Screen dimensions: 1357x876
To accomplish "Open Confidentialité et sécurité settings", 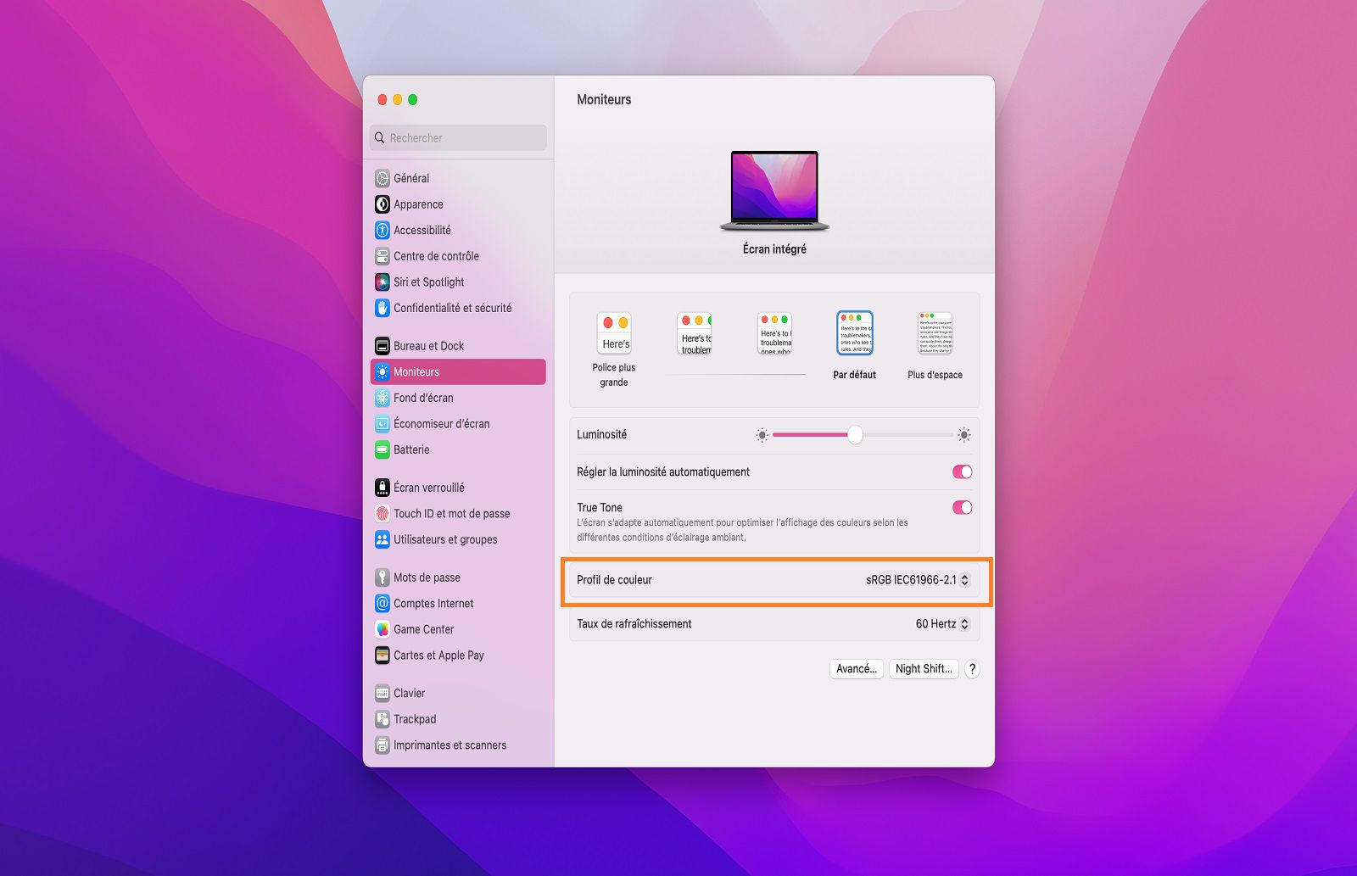I will pos(458,308).
